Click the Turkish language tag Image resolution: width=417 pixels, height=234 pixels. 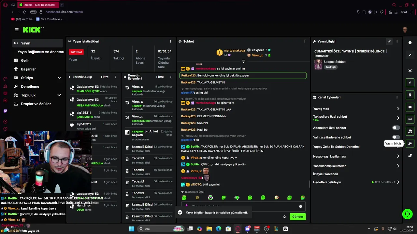pos(330,67)
